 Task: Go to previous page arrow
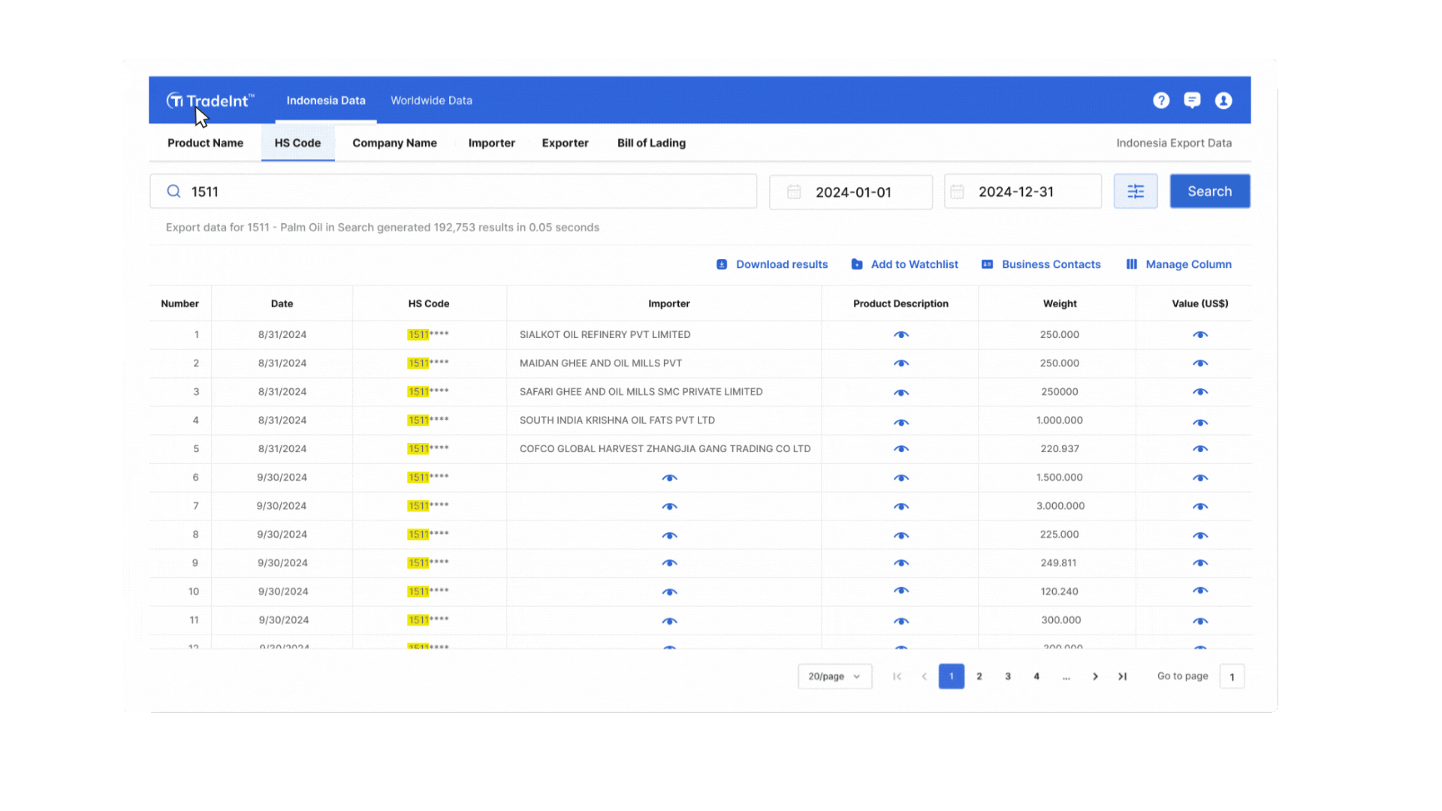coord(925,677)
